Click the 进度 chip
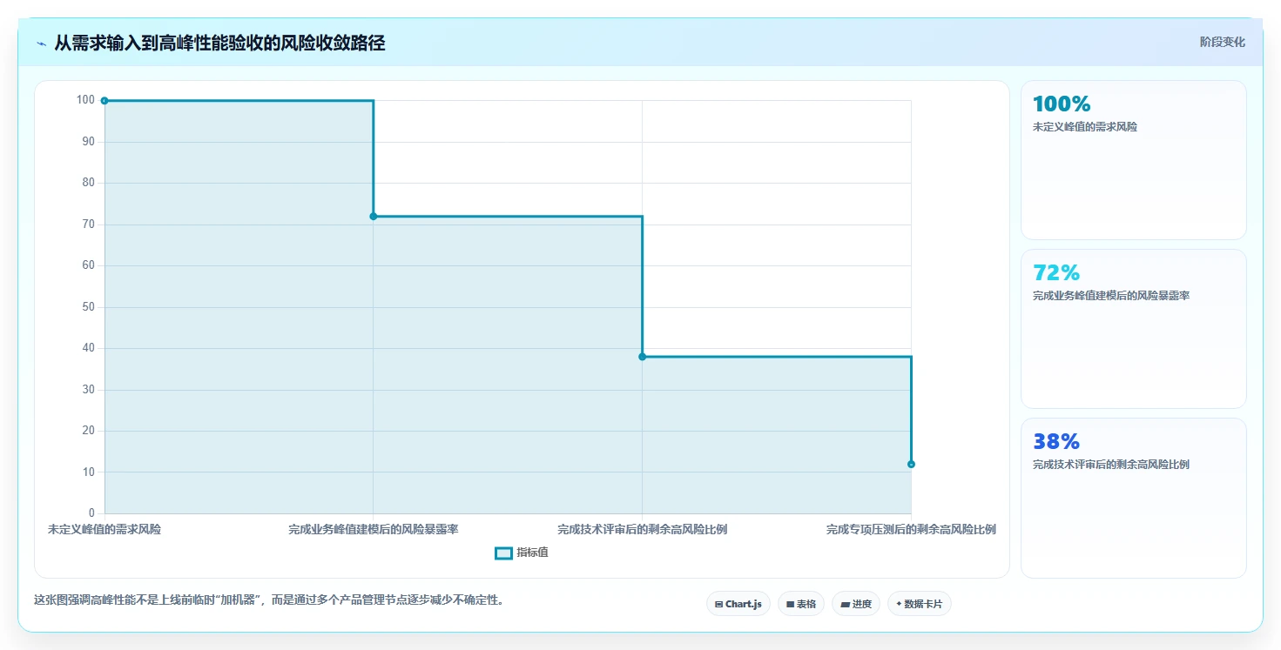Screen dimensions: 1281x650 coord(856,604)
